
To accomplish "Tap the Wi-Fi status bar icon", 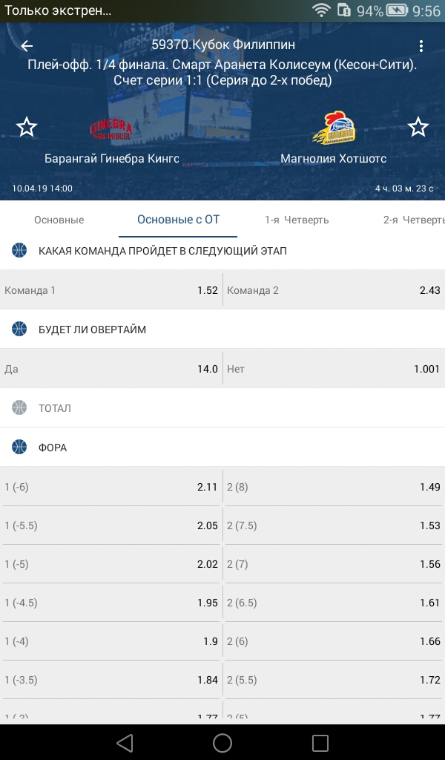I will tap(320, 10).
